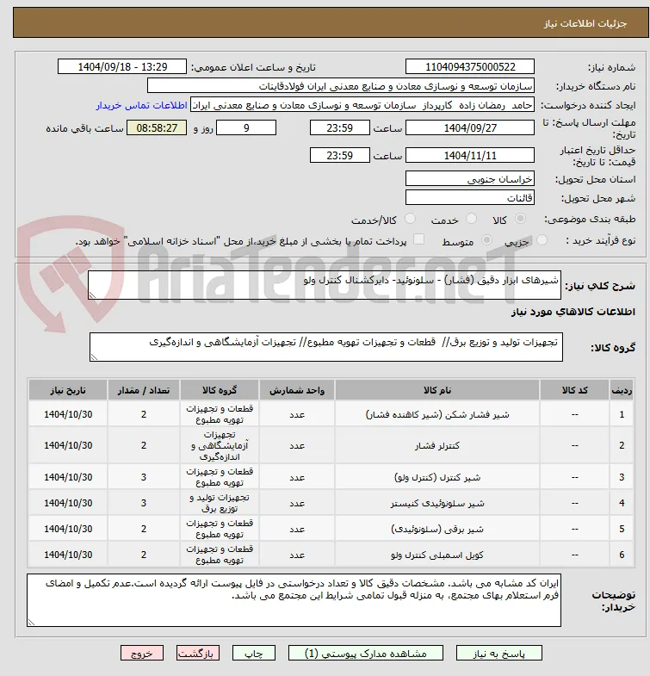The width and height of the screenshot is (650, 676).
Task: Click the خروج exit button
Action: 142,653
